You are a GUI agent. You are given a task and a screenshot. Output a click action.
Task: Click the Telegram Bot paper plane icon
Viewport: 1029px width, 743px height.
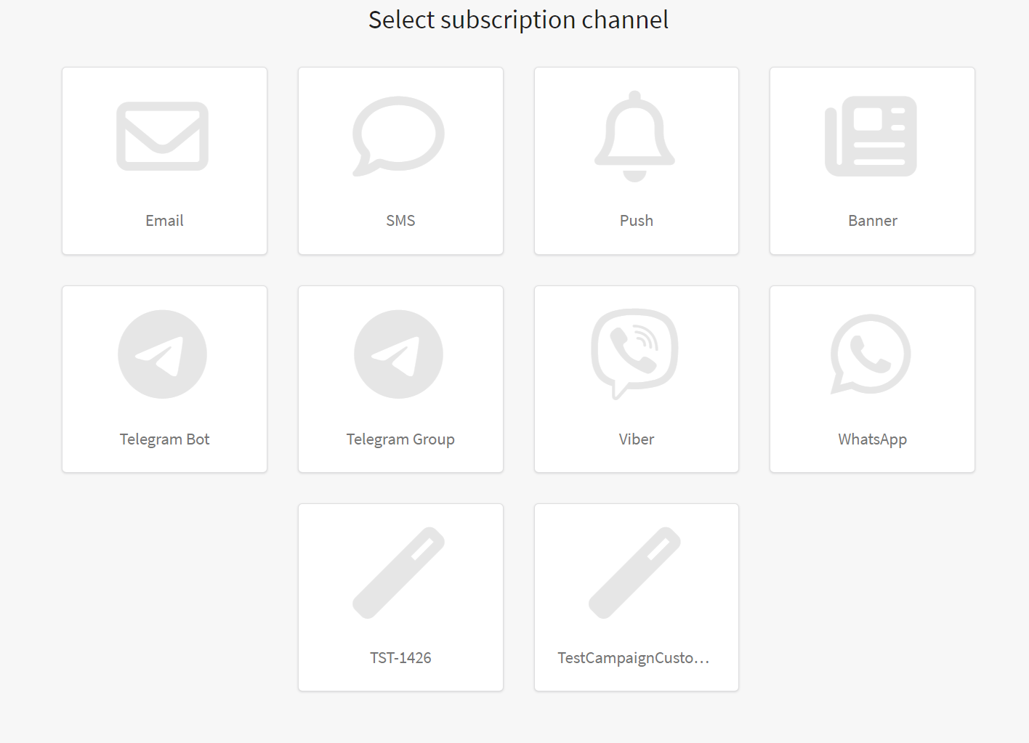(x=163, y=354)
